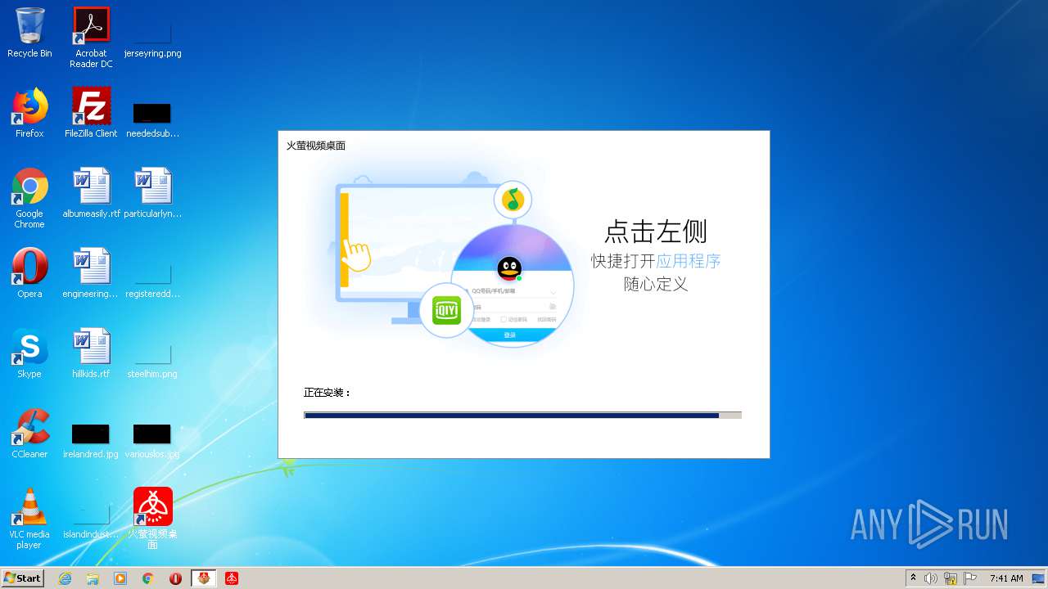Open the network status tray icon

[951, 578]
